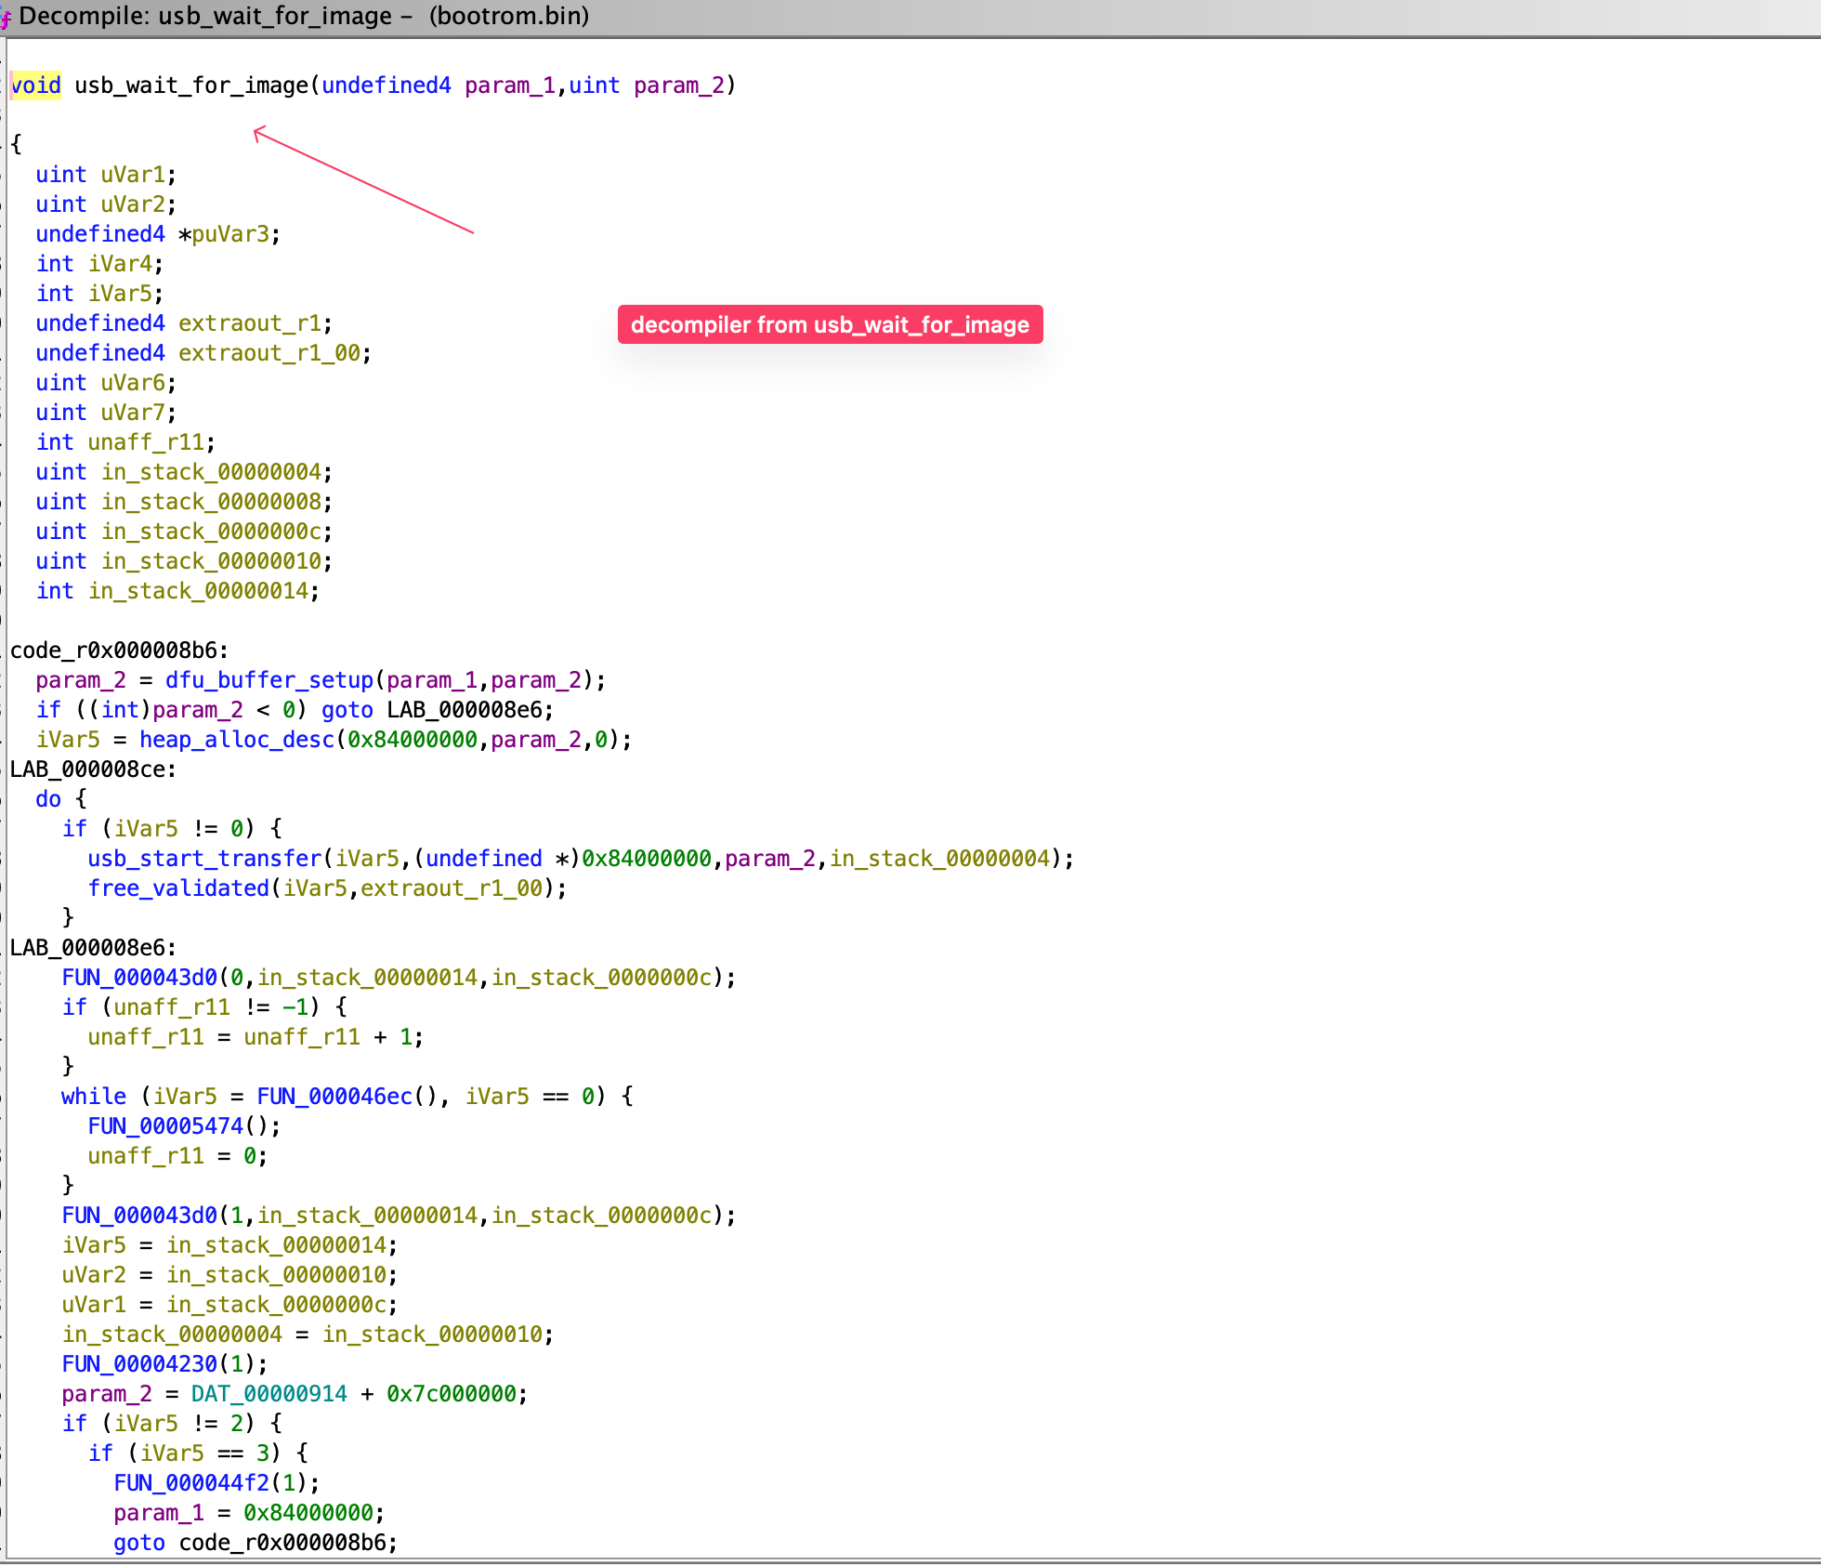Click 'uVar2 = in_stack_00000010;' assignment
Viewport: 1821px width, 1565px height.
tap(229, 1275)
